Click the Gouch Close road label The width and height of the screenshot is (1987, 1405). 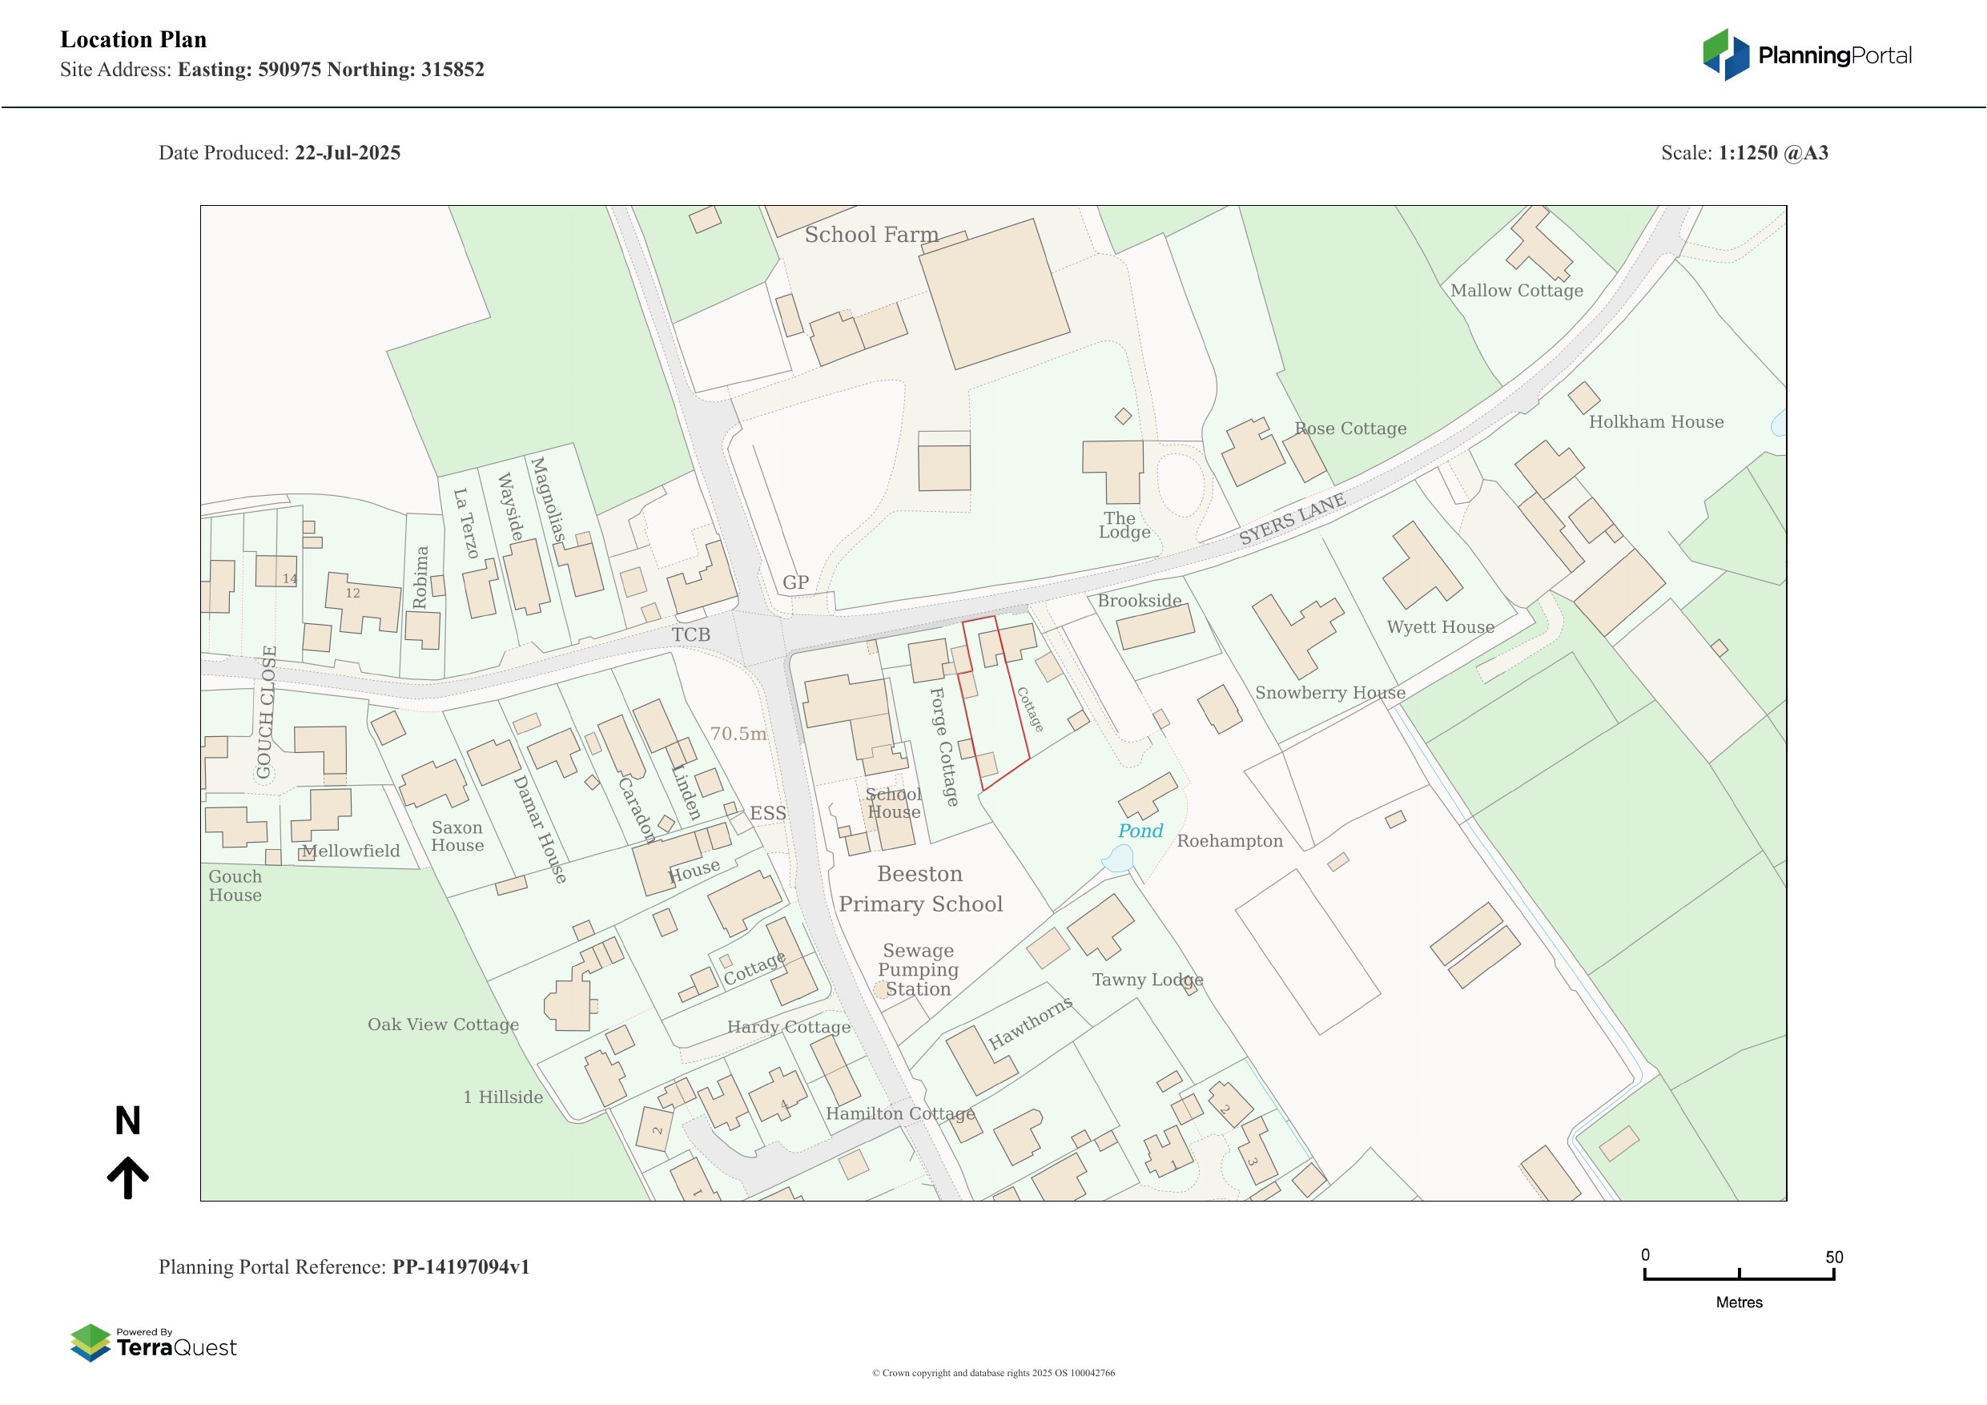[266, 712]
